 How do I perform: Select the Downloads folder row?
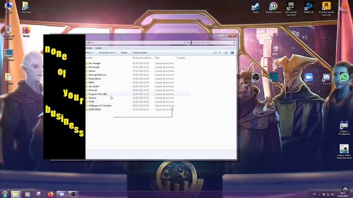click(x=137, y=67)
